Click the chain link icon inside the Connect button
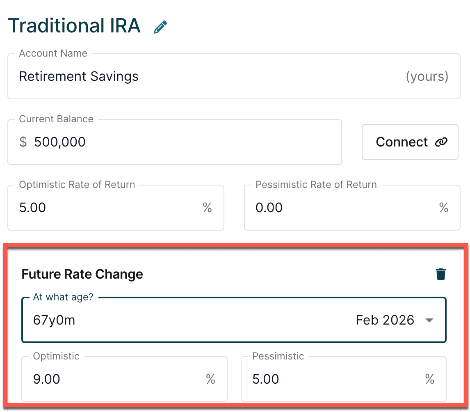The height and width of the screenshot is (412, 470). [x=442, y=142]
